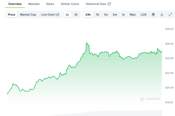
Task: Download the chart data
Action: 162,14
